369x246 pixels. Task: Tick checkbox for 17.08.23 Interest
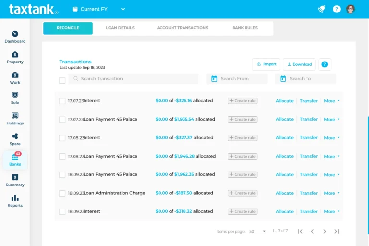(62, 138)
